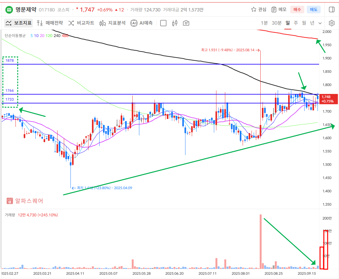Click the 최저 low price annotation
The width and height of the screenshot is (339, 279).
(x=102, y=188)
